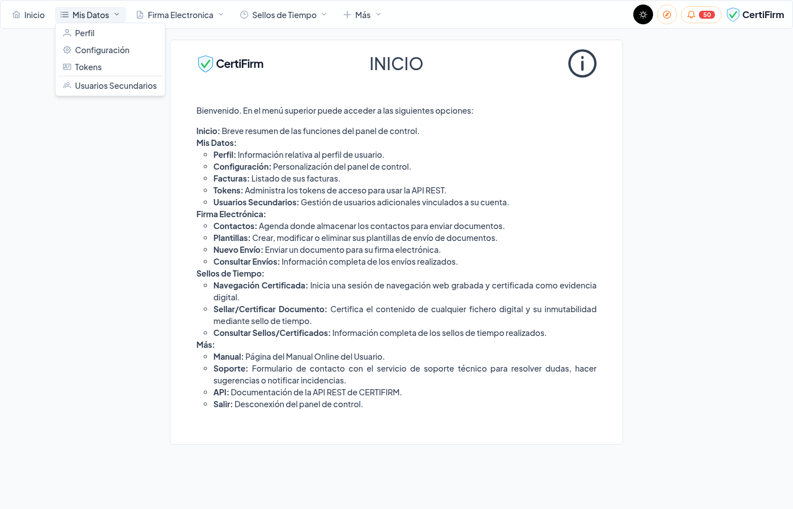Screen dimensions: 793x509
Task: Click the Inicio home icon
Action: (x=16, y=15)
